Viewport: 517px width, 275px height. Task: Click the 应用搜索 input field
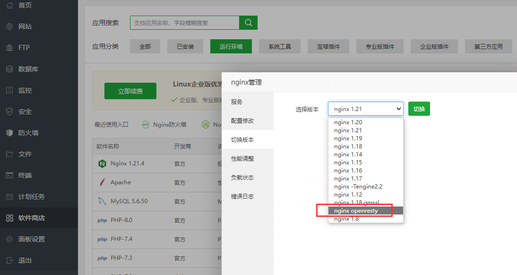click(x=185, y=23)
